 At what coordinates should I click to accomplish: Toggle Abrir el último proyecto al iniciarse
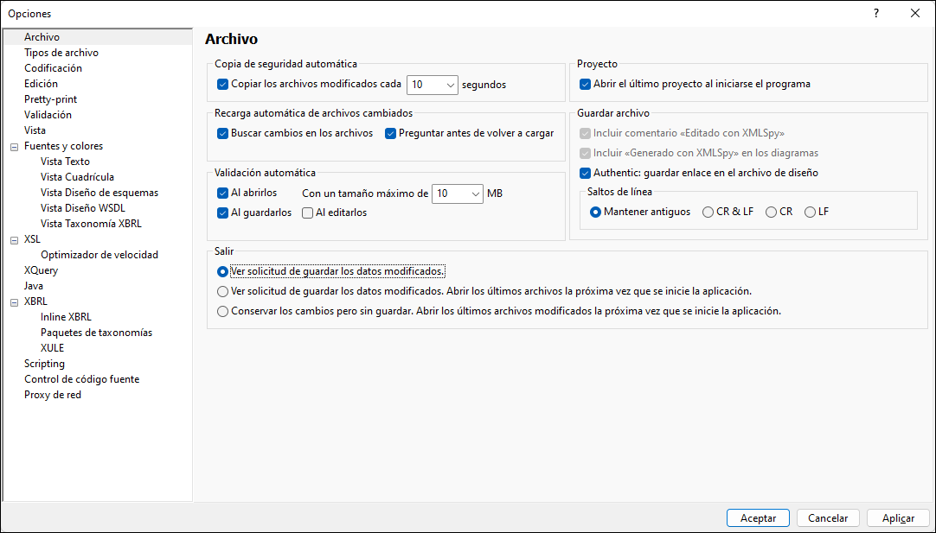pos(585,85)
